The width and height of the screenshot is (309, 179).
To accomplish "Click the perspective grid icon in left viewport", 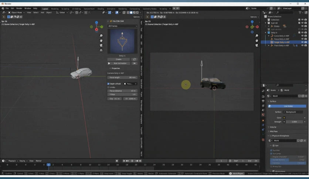I will tap(101, 50).
